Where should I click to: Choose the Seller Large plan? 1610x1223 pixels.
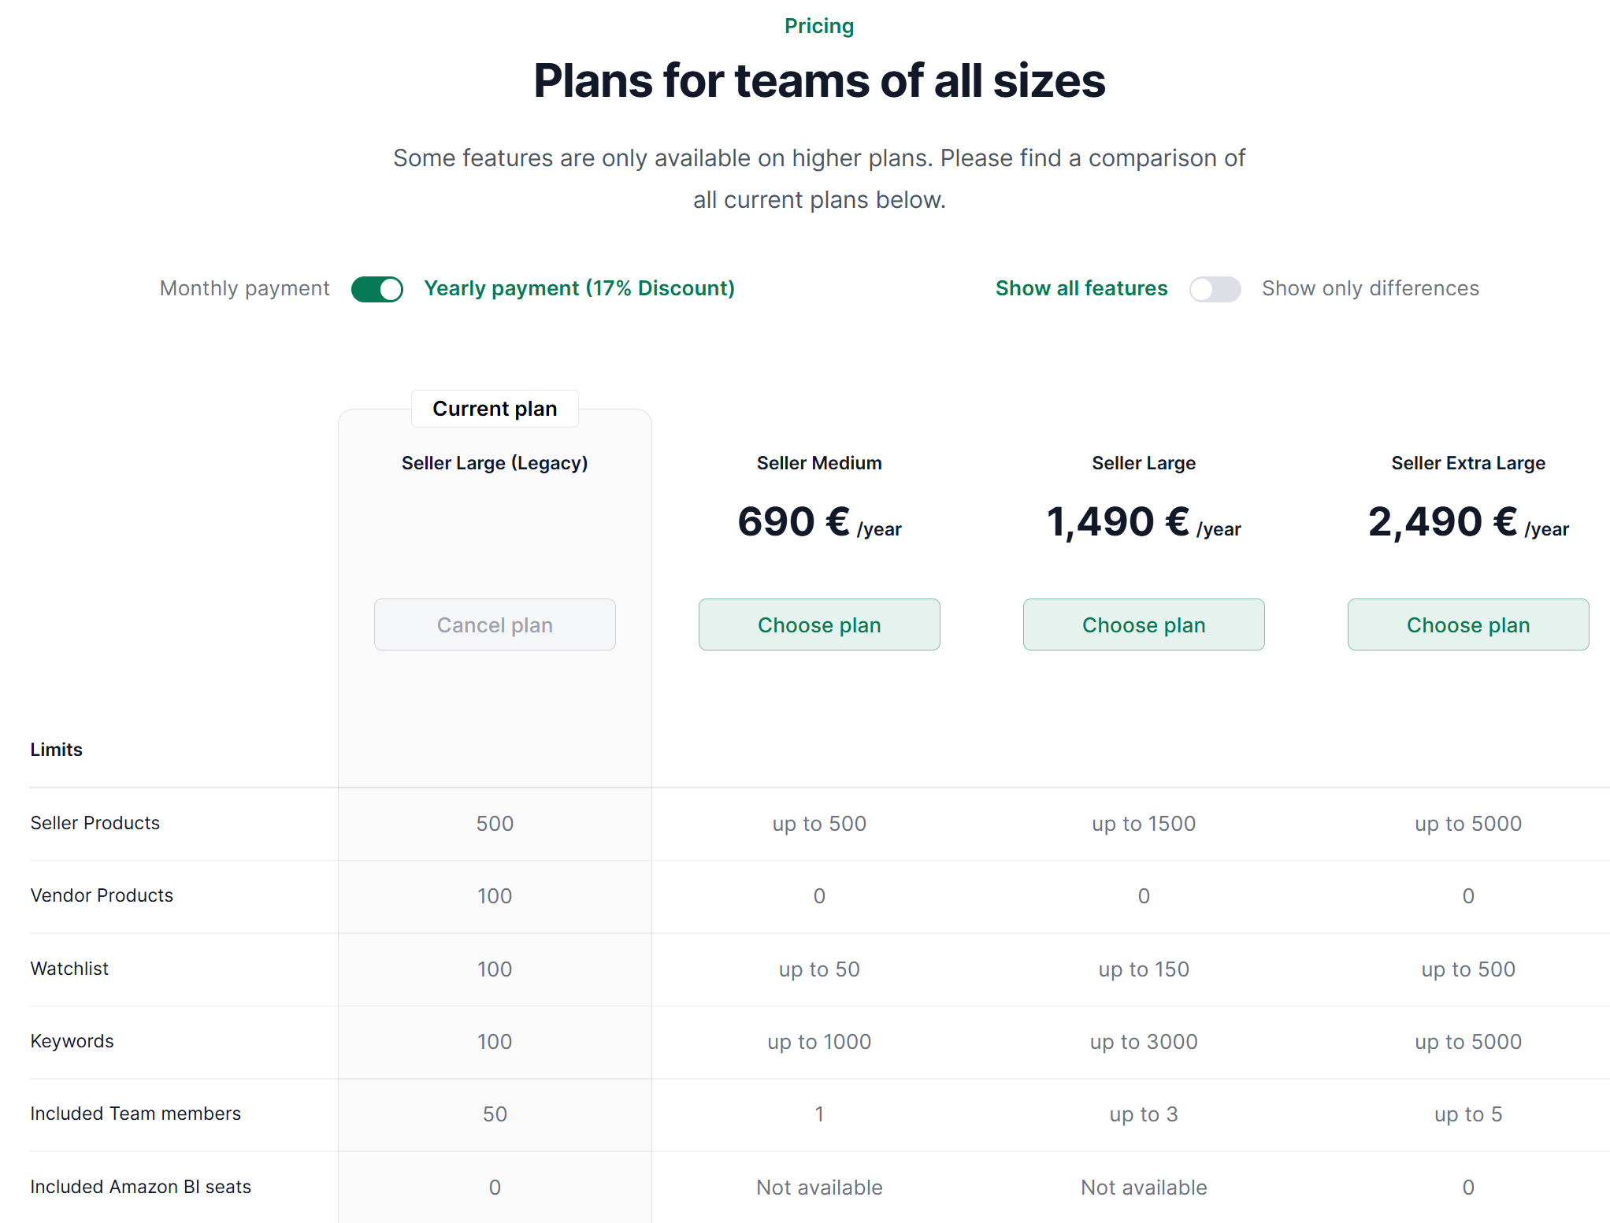click(1144, 624)
